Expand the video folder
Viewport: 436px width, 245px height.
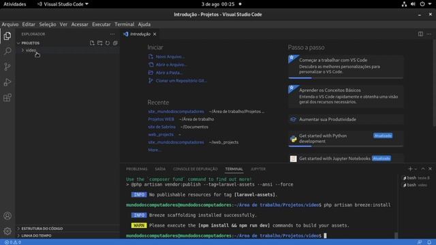tap(31, 50)
